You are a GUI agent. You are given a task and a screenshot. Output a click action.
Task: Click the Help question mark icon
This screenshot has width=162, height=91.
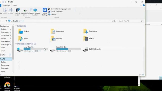(144, 5)
